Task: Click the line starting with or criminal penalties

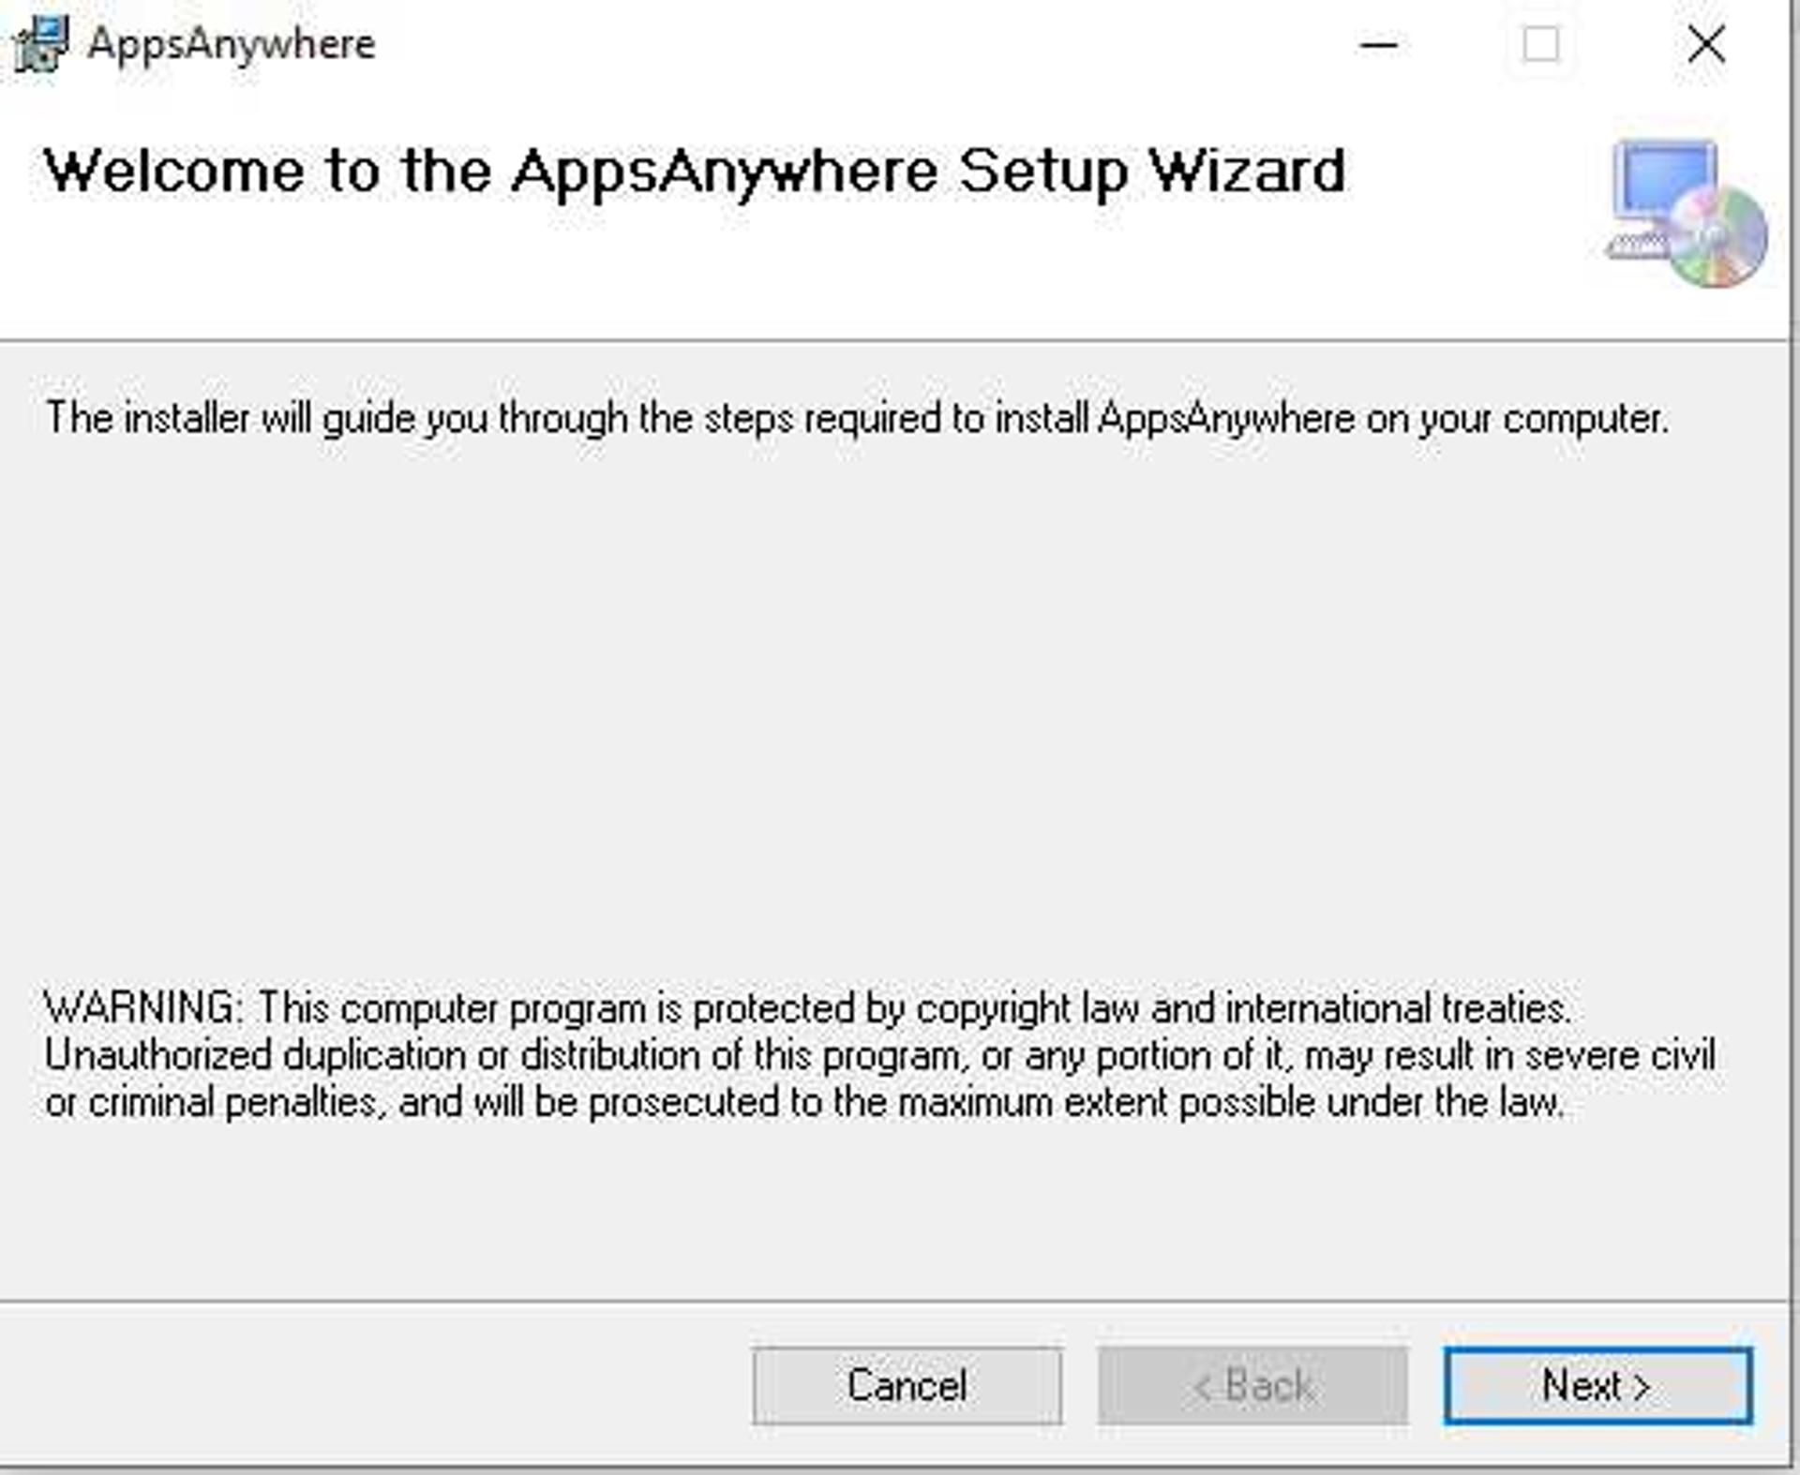Action: tap(804, 1102)
